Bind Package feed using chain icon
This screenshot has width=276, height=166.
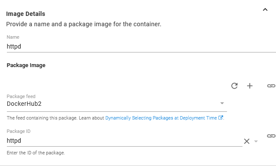[x=271, y=86]
